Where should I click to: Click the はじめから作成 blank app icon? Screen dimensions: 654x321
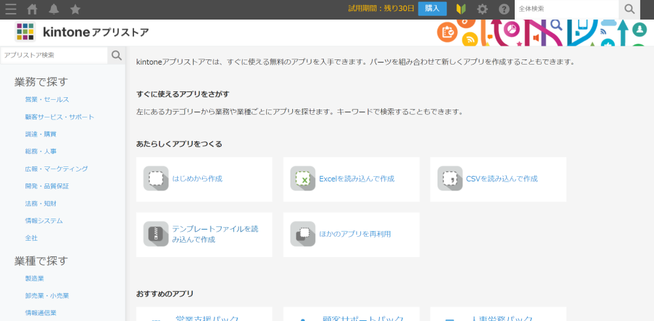(x=156, y=179)
